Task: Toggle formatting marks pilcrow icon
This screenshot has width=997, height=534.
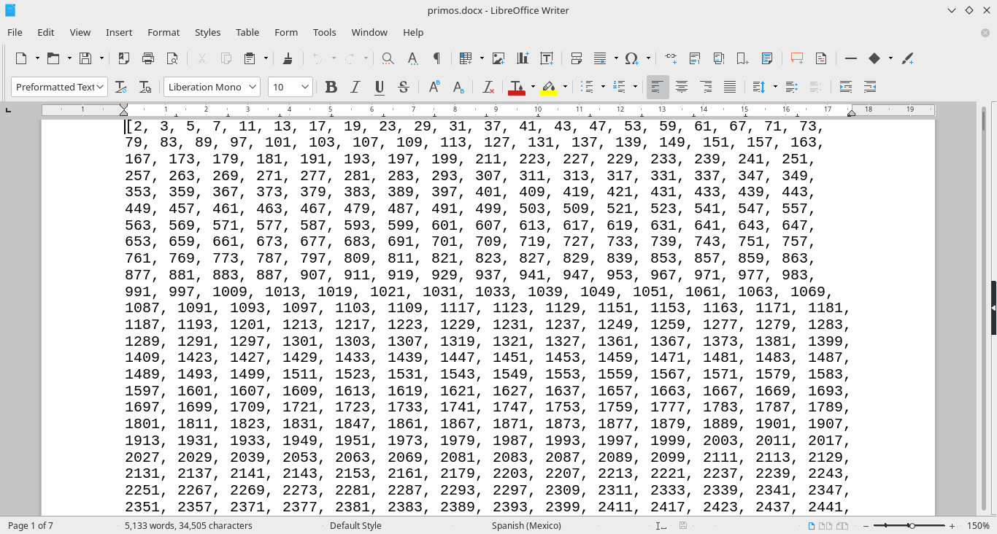Action: coord(436,58)
